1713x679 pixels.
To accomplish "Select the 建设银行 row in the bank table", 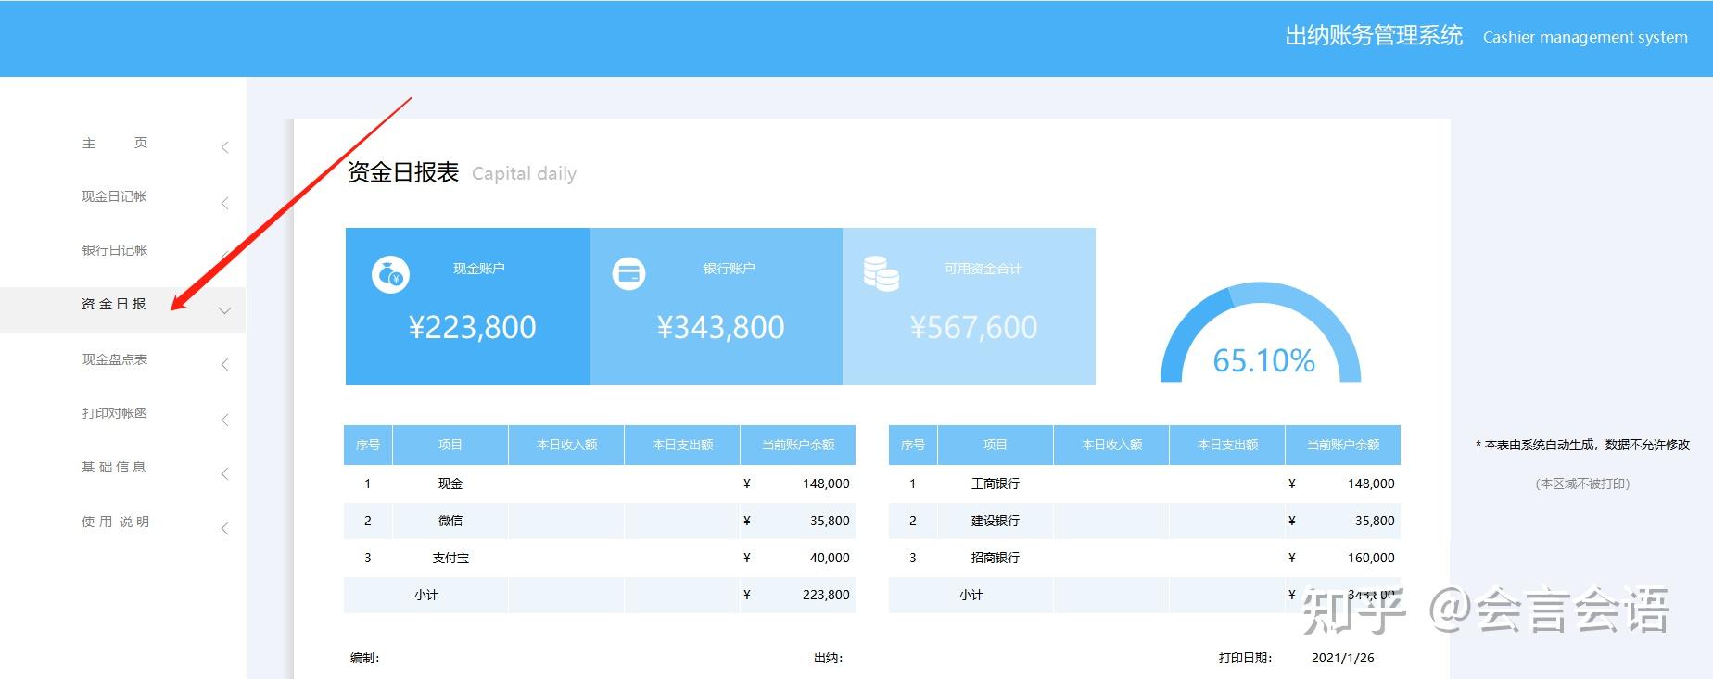I will [1145, 521].
